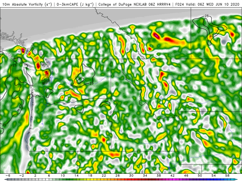Click the "25" contour label above the 50 contour
This screenshot has width=242, height=181.
click(207, 16)
